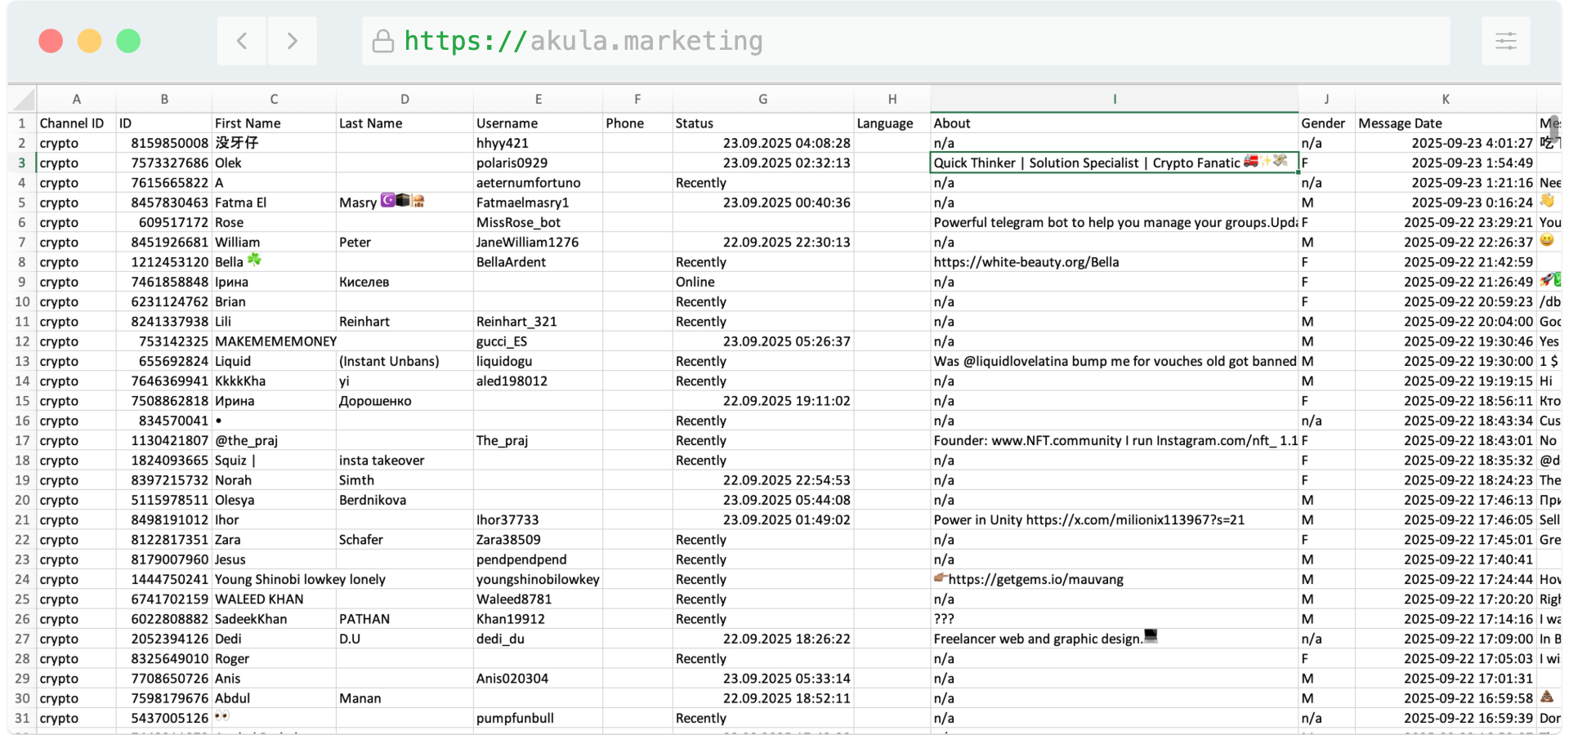Click the 'Gender' header cell
This screenshot has height=735, width=1569.
pyautogui.click(x=1326, y=123)
